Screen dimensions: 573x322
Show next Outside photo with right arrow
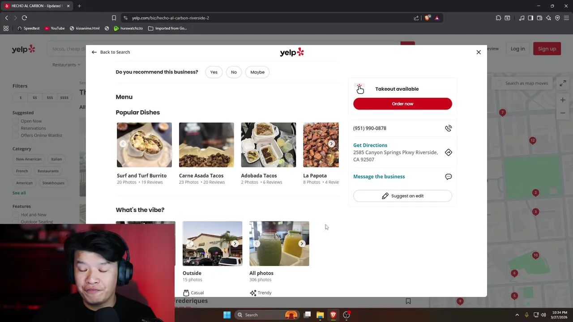click(235, 244)
